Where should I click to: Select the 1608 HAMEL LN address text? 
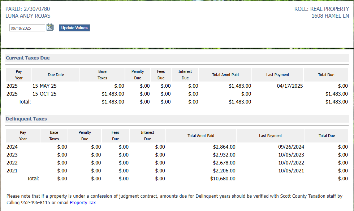tap(330, 16)
